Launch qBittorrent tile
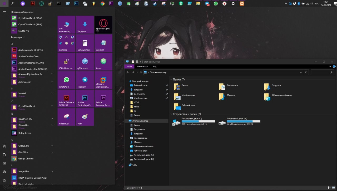This screenshot has height=191, width=337. coord(85,62)
